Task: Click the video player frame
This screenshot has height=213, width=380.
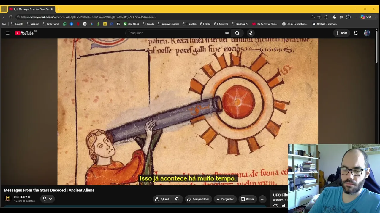Action: coord(188,112)
